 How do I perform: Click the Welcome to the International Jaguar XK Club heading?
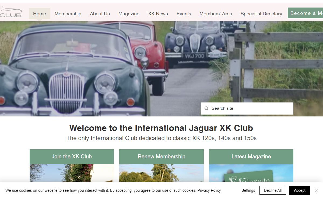click(x=161, y=128)
